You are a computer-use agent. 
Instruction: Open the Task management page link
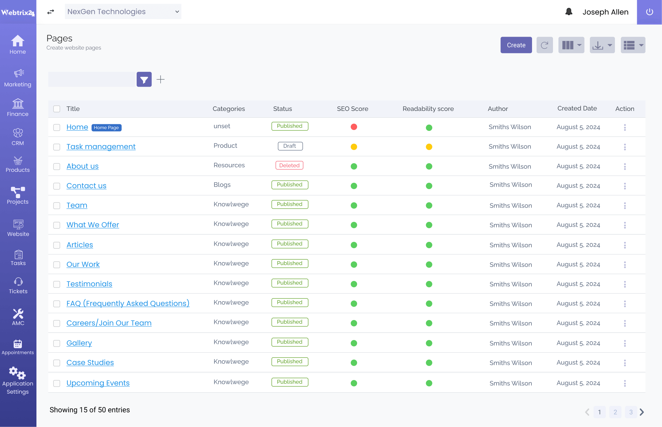coord(101,147)
